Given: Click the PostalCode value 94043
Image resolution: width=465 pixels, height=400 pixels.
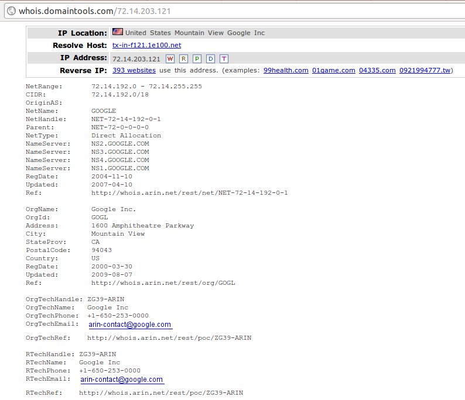Looking at the screenshot, I should click(101, 250).
